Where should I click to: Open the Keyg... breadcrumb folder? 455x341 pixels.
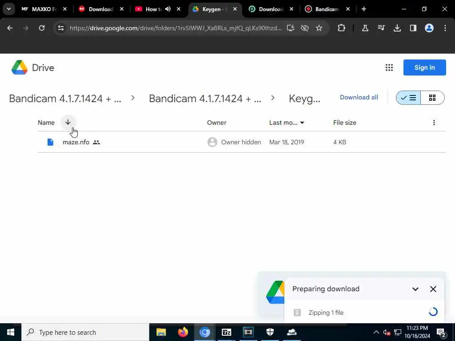click(305, 99)
